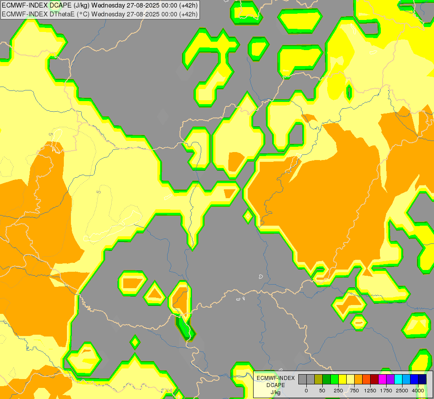Select the navy legend swatch

pyautogui.click(x=422, y=379)
